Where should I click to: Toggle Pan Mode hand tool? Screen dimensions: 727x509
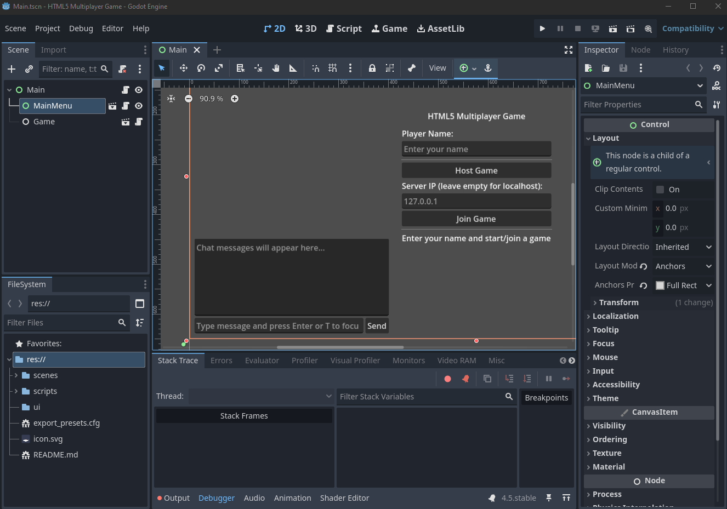coord(276,68)
